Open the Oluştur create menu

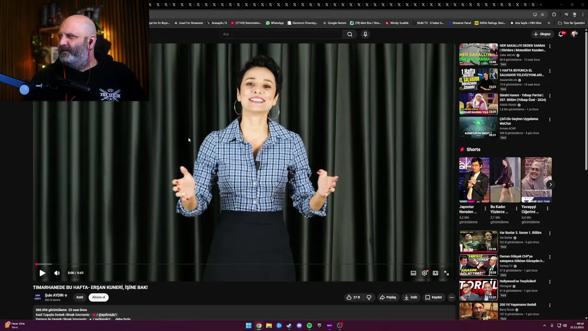(x=542, y=34)
